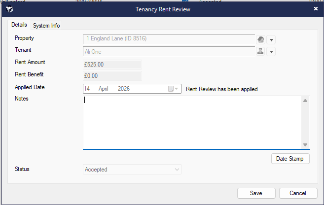Select the Details tab

19,25
